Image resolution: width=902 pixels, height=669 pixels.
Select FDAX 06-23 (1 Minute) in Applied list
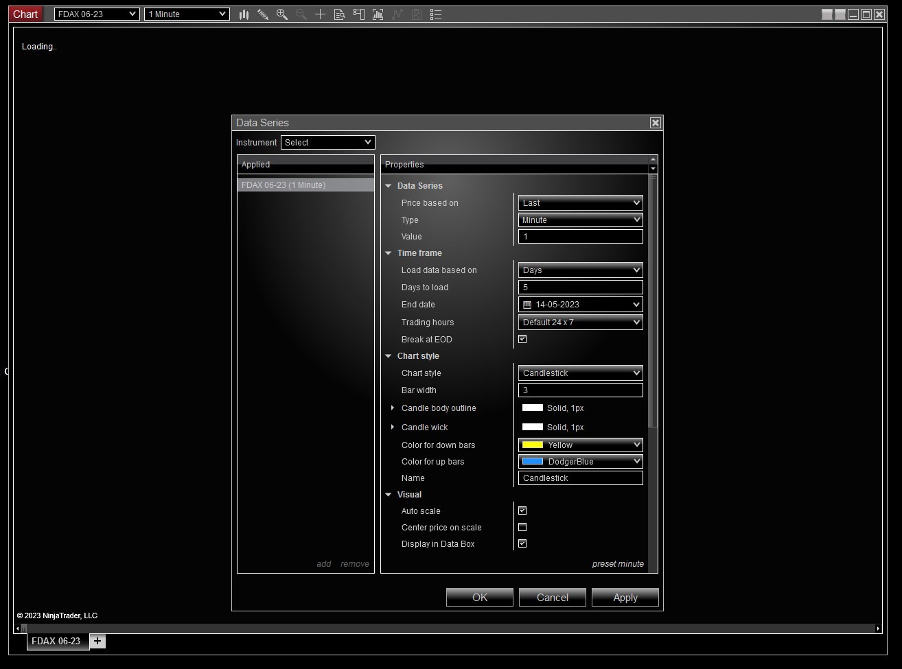(x=305, y=185)
